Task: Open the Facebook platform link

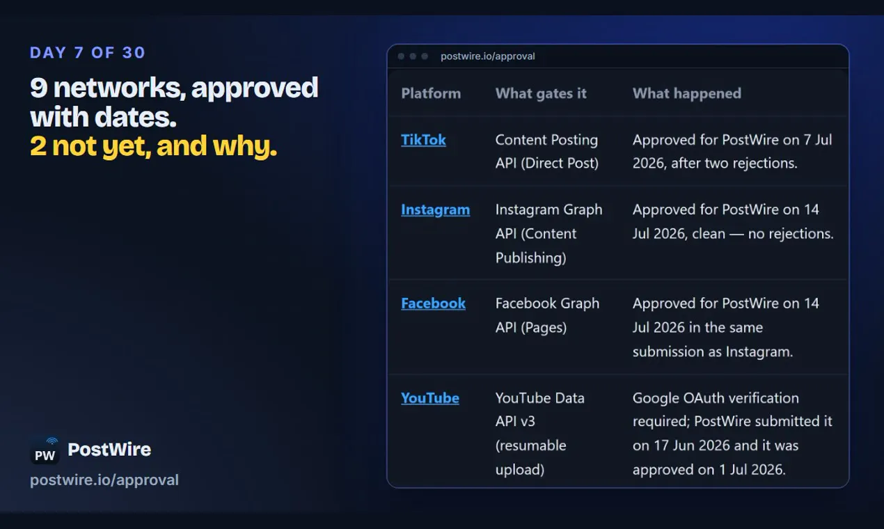Action: point(433,303)
